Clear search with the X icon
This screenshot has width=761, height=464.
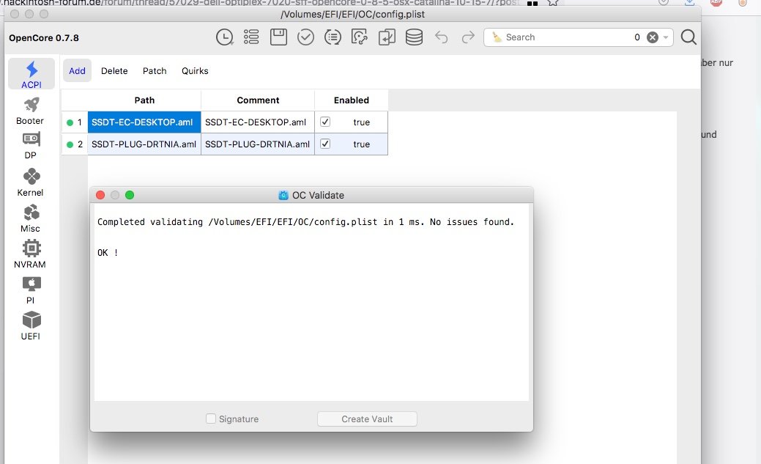(x=653, y=37)
